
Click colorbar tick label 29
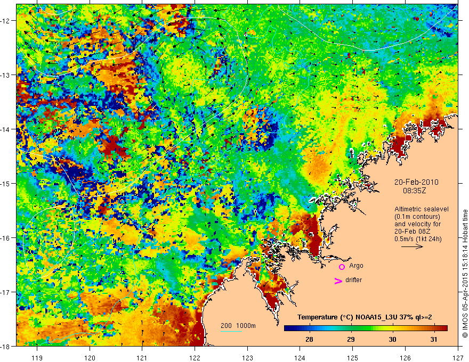click(x=351, y=340)
